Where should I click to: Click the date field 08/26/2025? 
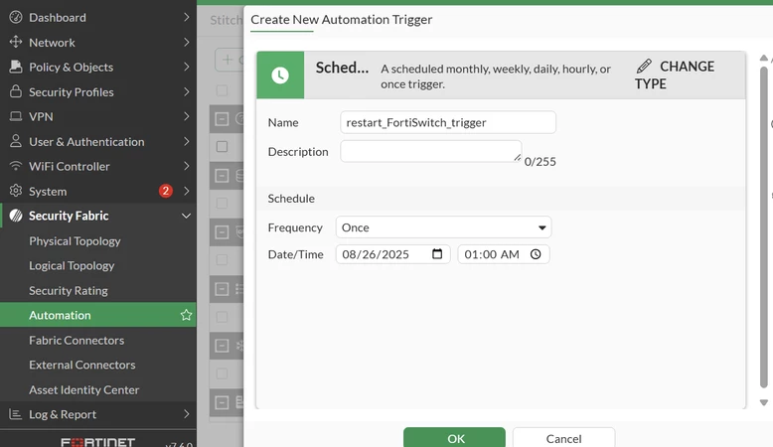click(392, 254)
